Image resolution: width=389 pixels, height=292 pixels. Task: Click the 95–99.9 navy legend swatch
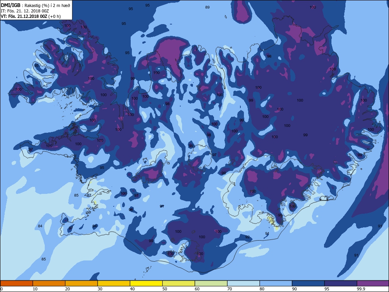(341, 283)
